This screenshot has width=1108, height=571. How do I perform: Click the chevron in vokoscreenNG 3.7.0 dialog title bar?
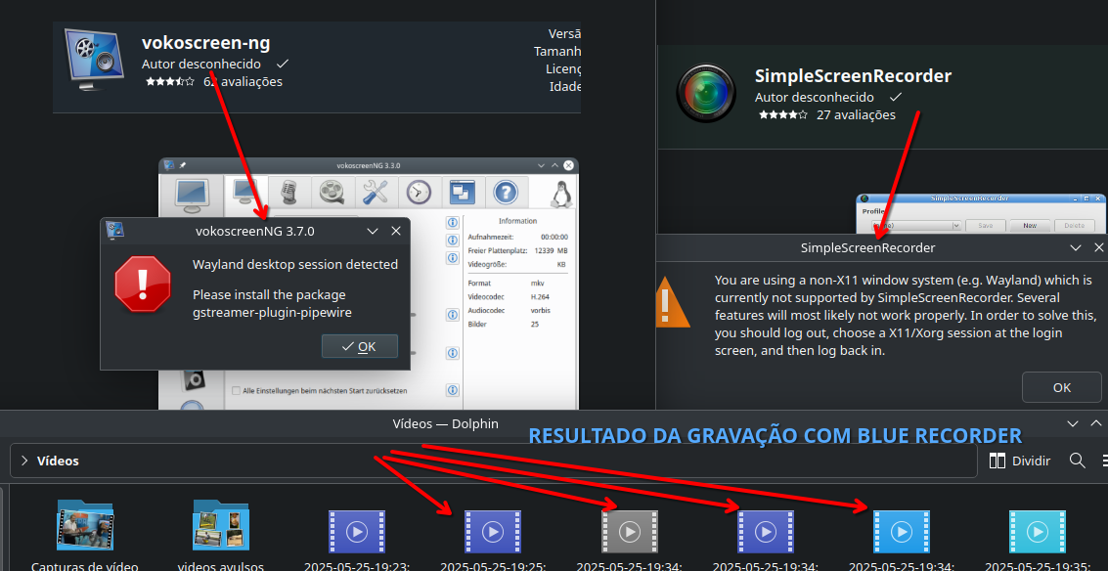(373, 231)
